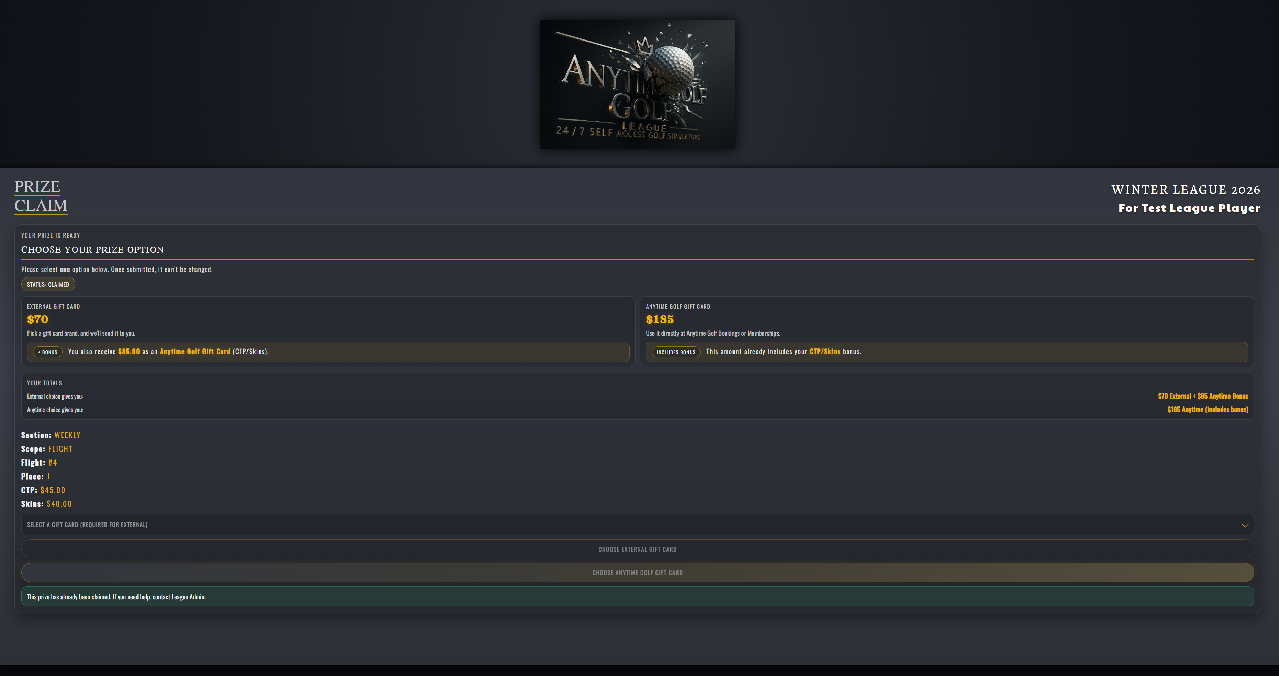Click the + BONUS badge
This screenshot has height=676, width=1279.
click(x=47, y=352)
